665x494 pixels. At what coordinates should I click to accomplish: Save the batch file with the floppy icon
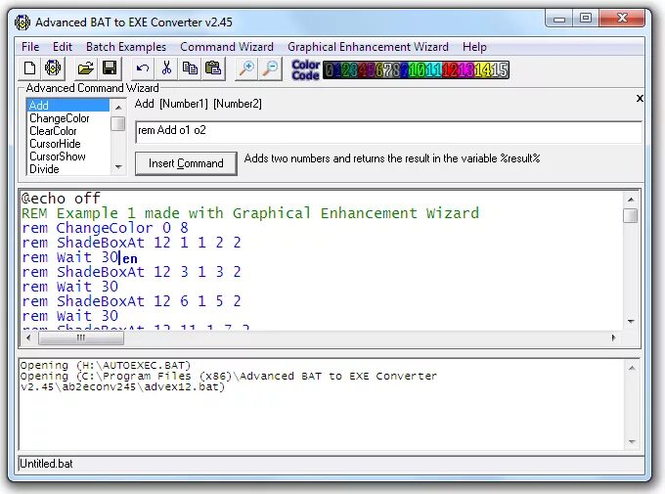[x=110, y=68]
